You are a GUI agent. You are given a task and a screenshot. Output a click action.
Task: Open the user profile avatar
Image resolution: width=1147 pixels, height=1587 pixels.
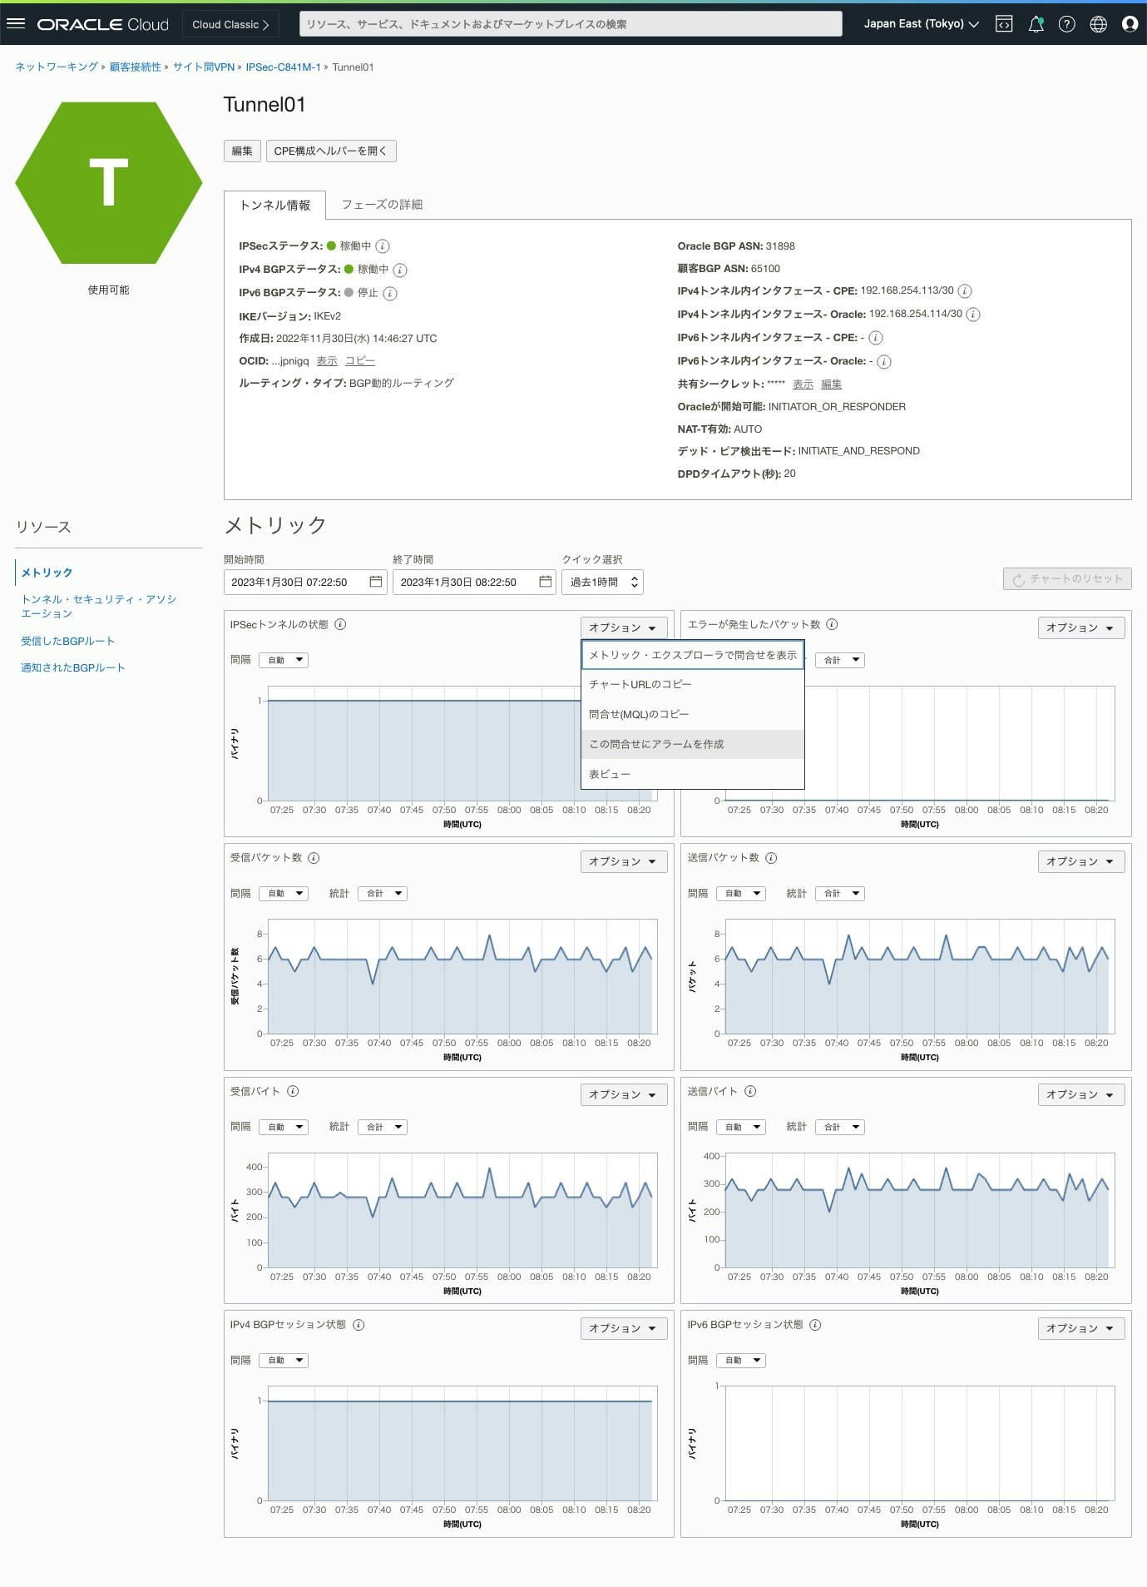[1130, 24]
